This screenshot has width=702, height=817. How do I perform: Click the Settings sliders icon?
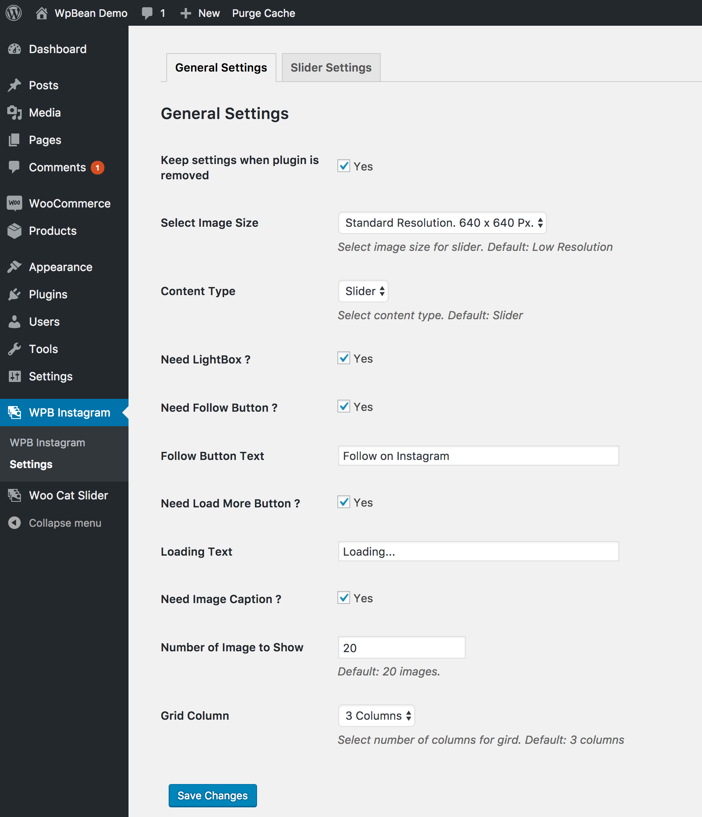click(x=14, y=376)
